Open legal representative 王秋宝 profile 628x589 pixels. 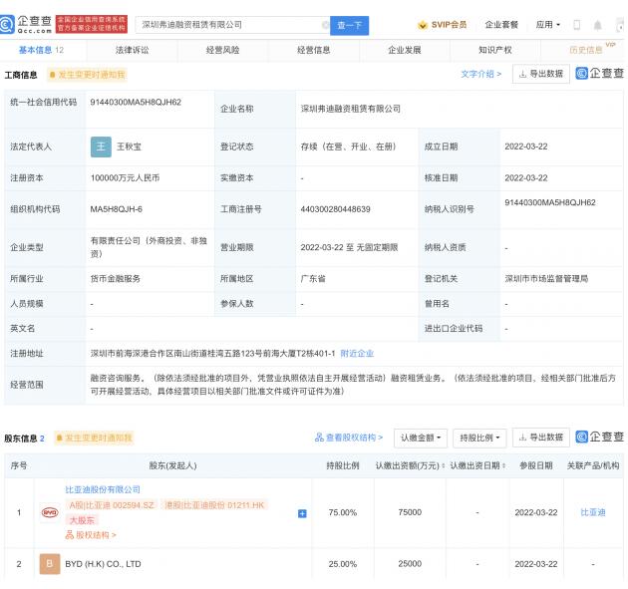pos(129,147)
